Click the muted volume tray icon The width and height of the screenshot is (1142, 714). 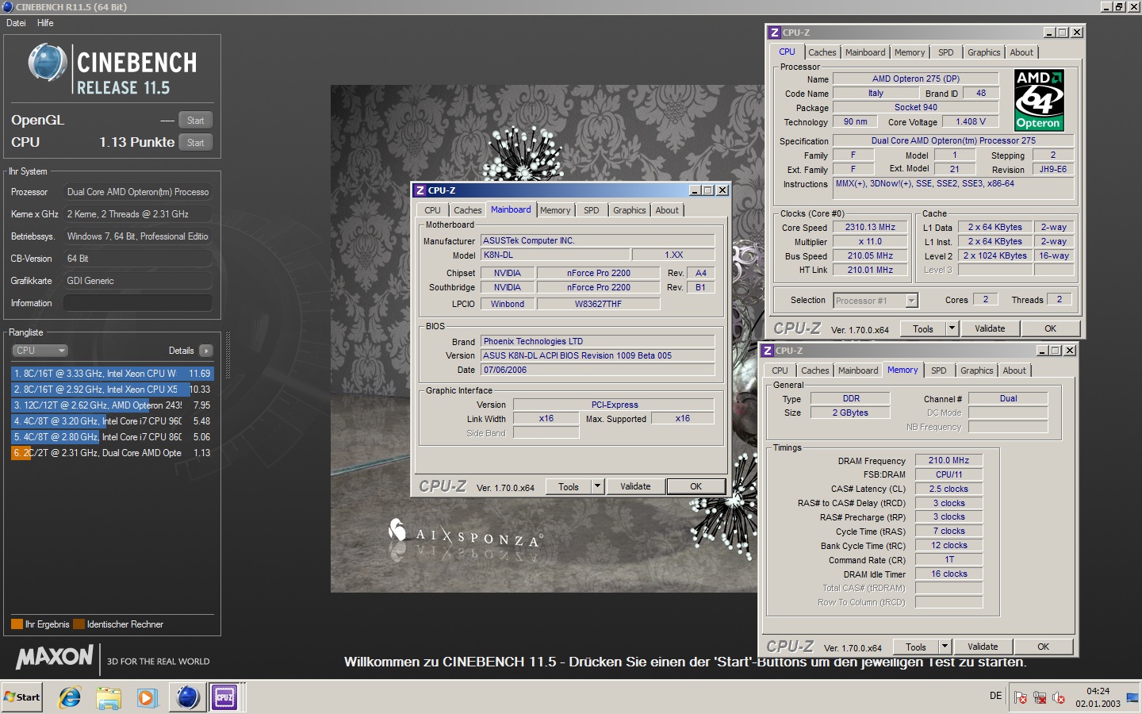(x=1059, y=697)
